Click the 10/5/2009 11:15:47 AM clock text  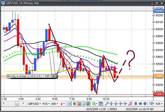pos(140,109)
